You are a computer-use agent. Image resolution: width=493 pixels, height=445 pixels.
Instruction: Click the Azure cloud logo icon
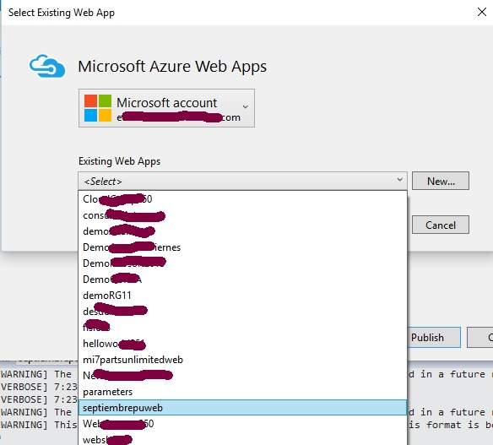click(47, 66)
